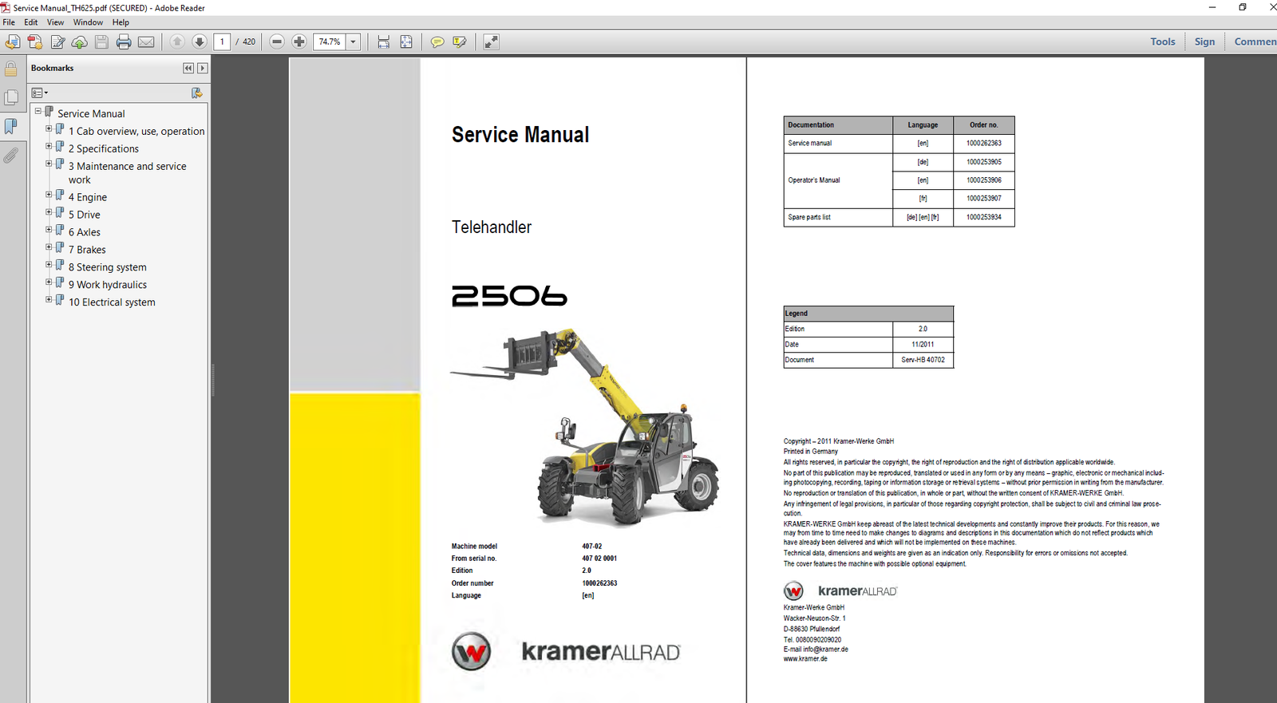Open the Help menu

[x=121, y=22]
